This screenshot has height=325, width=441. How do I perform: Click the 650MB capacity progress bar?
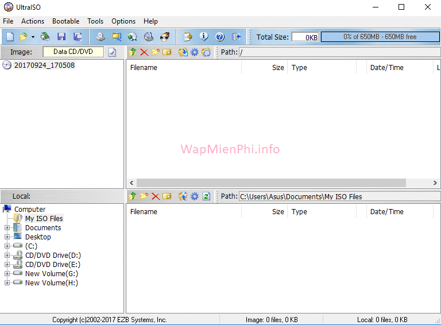tap(380, 37)
